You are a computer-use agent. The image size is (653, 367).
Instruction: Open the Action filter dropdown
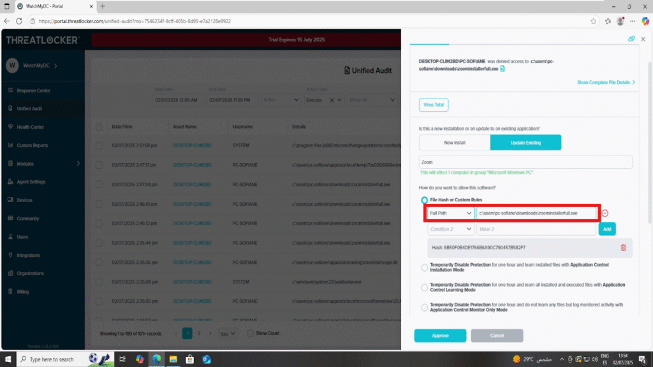click(x=281, y=100)
